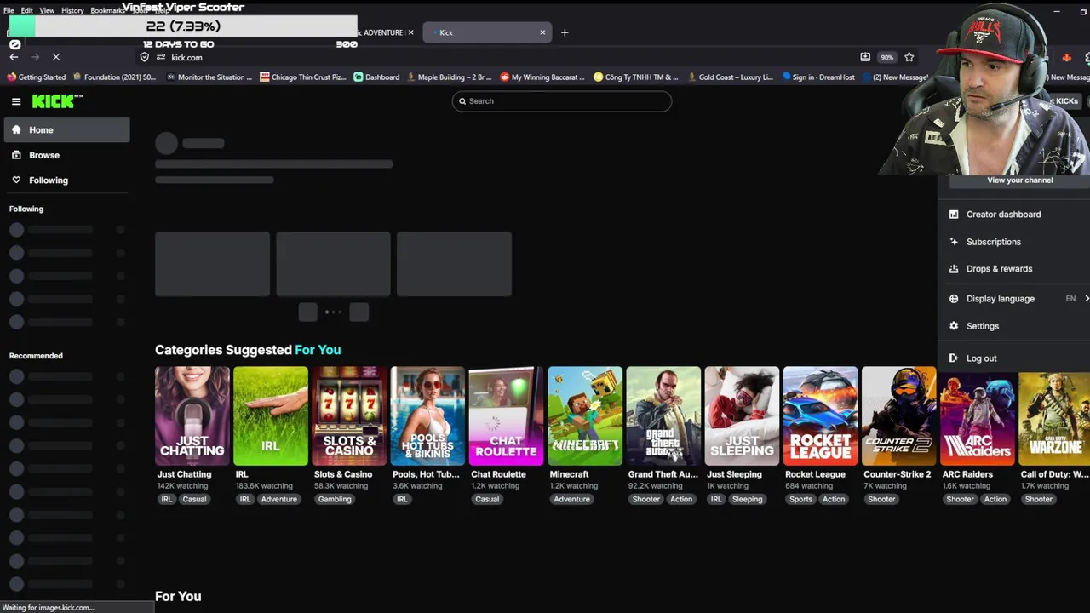
Task: Open the site tracking protection shield
Action: [x=145, y=57]
